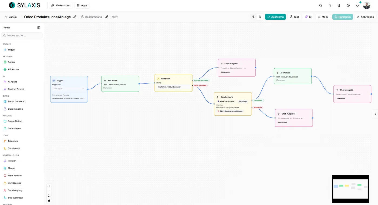This screenshot has width=378, height=205.
Task: Open the search icon in the top bar
Action: click(x=320, y=5)
